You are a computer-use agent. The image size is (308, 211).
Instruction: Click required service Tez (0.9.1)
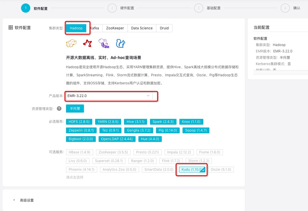[x=110, y=130]
